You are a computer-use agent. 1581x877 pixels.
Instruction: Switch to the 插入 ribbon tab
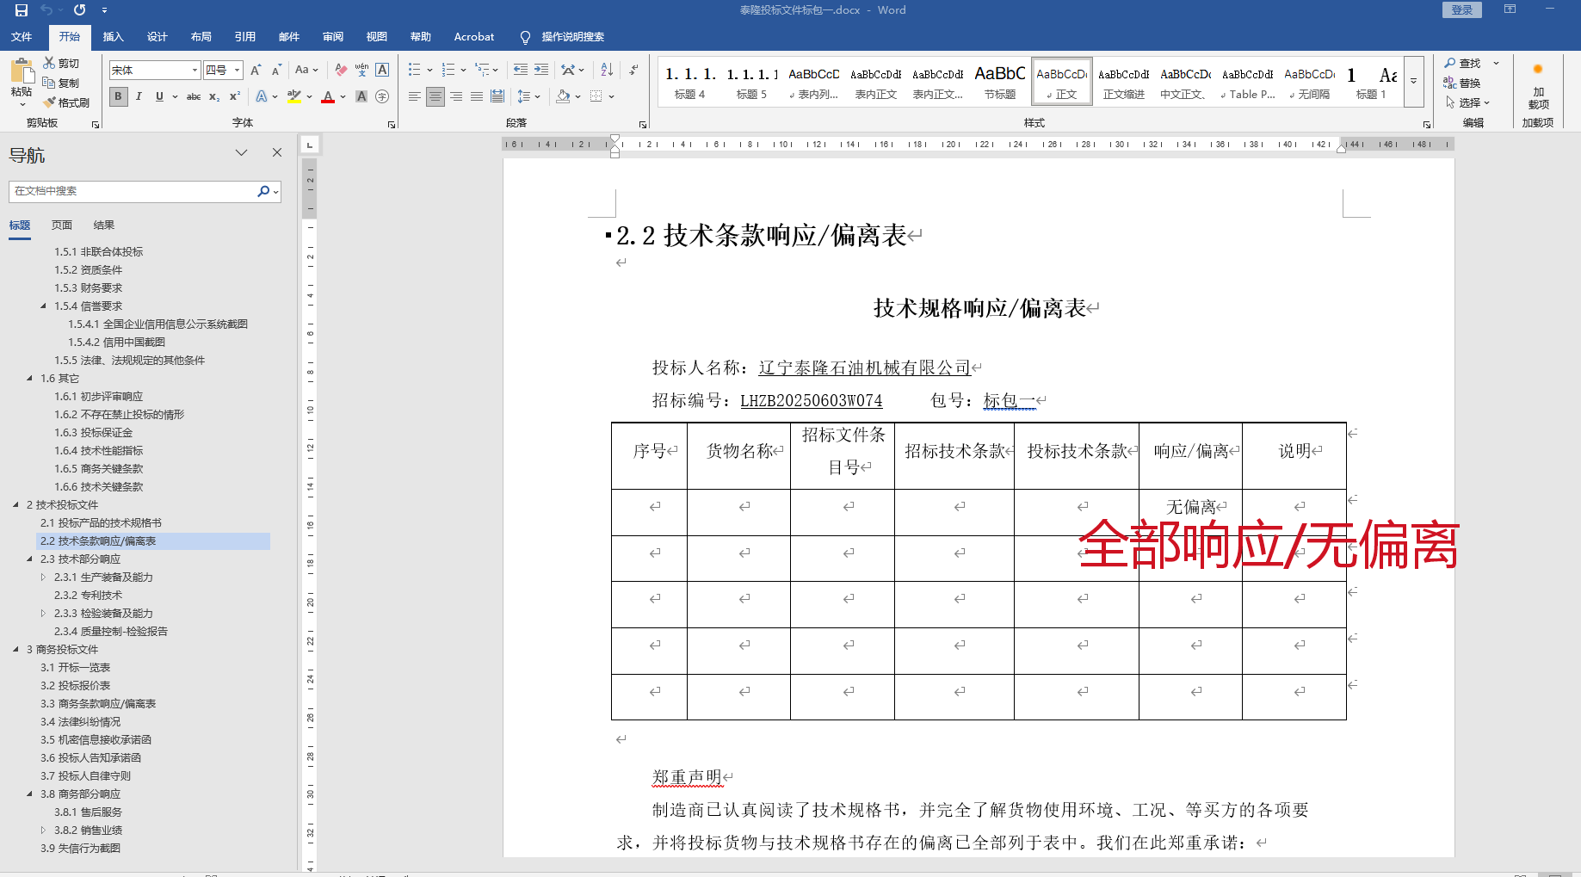[x=114, y=36]
